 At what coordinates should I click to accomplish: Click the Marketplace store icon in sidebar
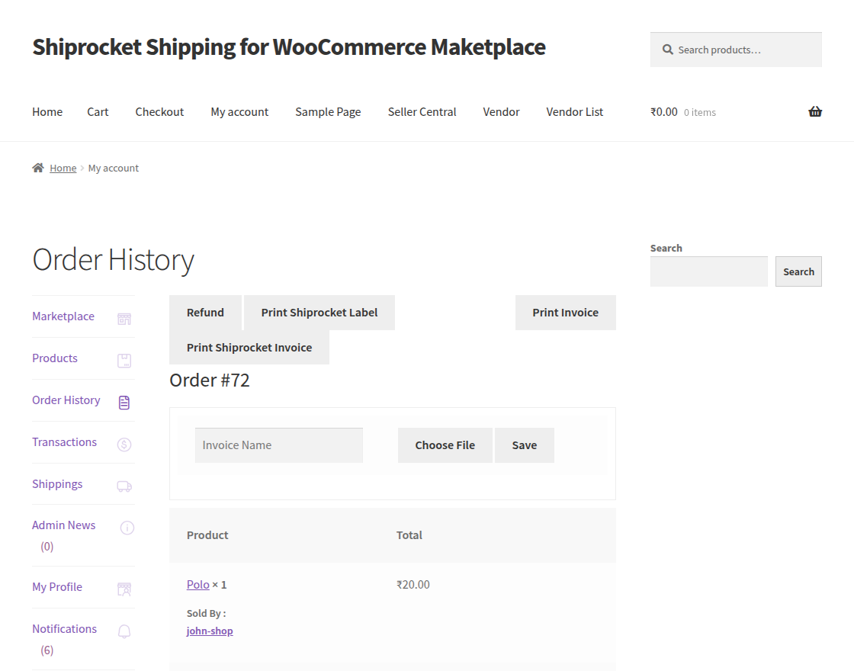124,319
